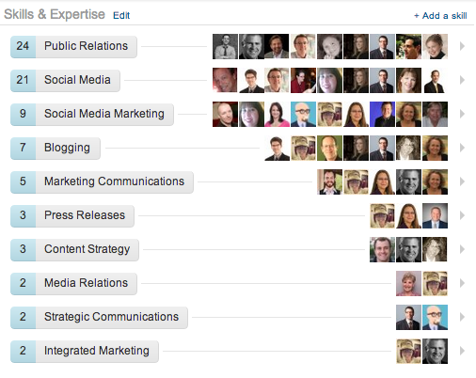Click the Edit link beside Skills & Expertise
This screenshot has width=476, height=378.
coord(121,15)
